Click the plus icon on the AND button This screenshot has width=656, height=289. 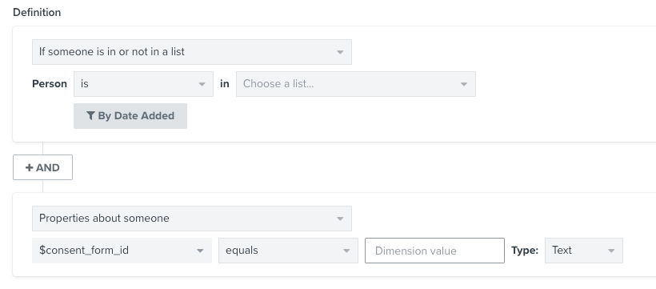point(30,167)
